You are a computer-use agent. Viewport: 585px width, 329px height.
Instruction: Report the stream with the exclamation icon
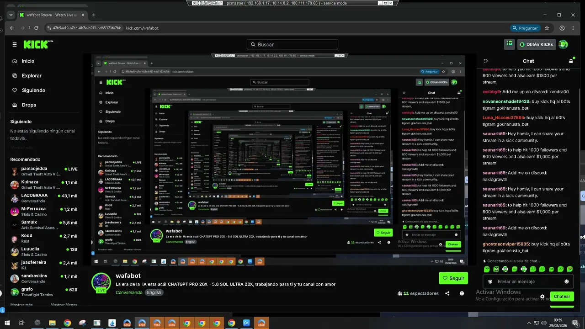tap(462, 293)
